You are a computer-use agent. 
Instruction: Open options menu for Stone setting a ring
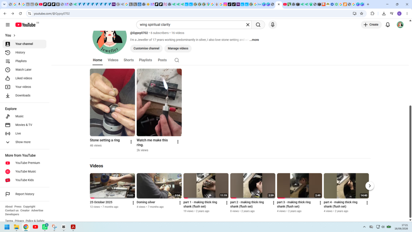(x=131, y=142)
